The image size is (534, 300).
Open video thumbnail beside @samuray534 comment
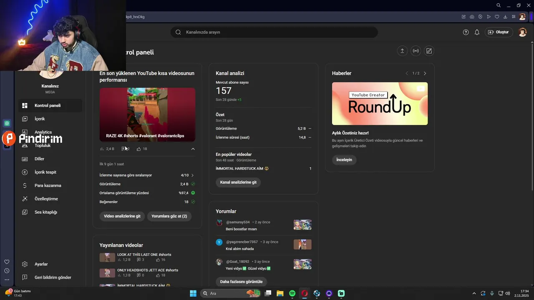click(x=302, y=225)
